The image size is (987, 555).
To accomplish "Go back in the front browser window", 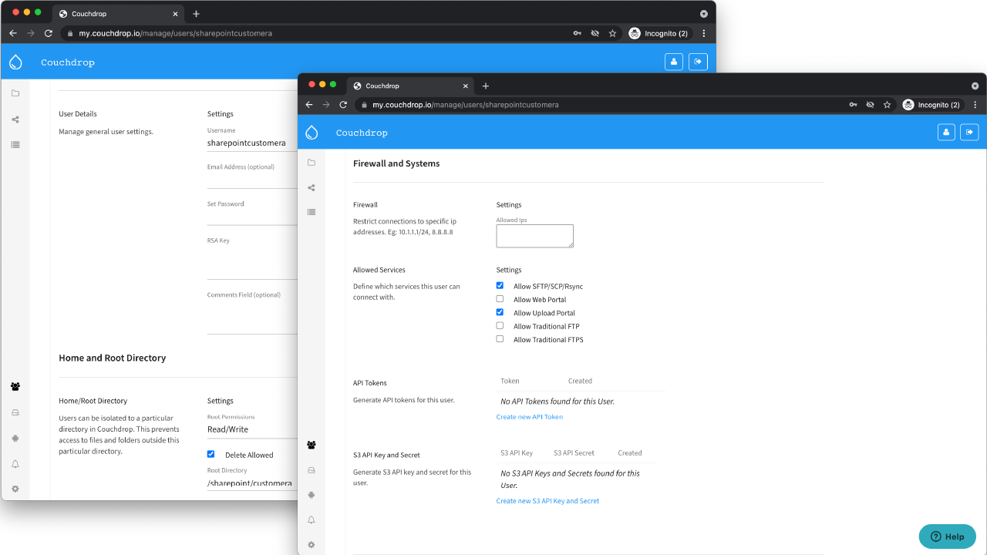I will (x=309, y=105).
